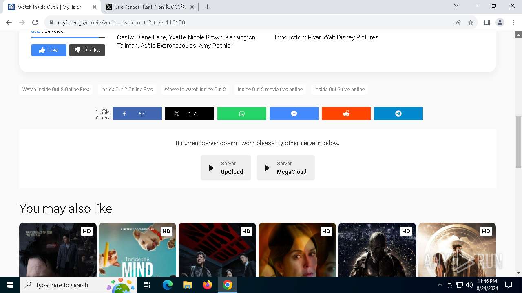
Task: Click the browser Back arrow
Action: pyautogui.click(x=9, y=22)
